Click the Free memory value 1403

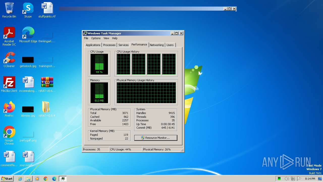click(125, 124)
